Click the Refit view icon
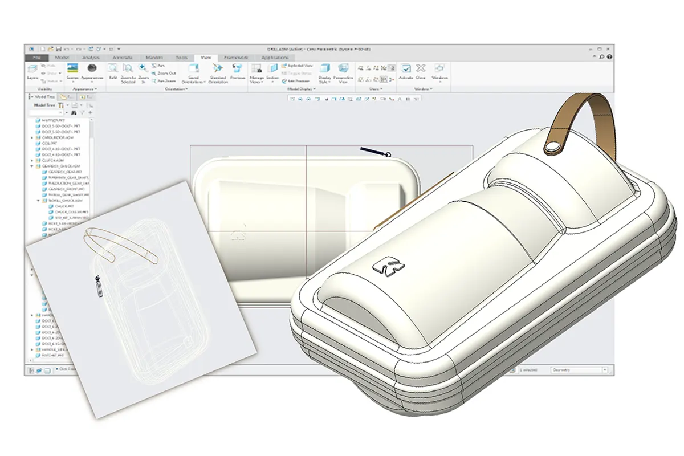 click(113, 69)
